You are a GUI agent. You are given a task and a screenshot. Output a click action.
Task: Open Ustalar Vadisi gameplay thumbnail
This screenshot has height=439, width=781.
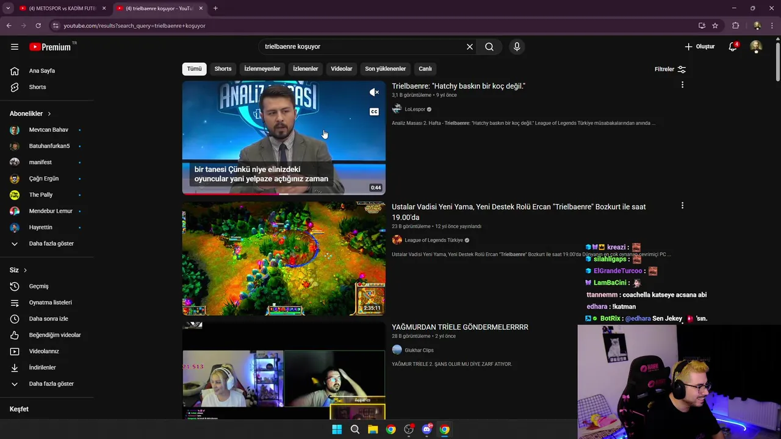pyautogui.click(x=284, y=259)
